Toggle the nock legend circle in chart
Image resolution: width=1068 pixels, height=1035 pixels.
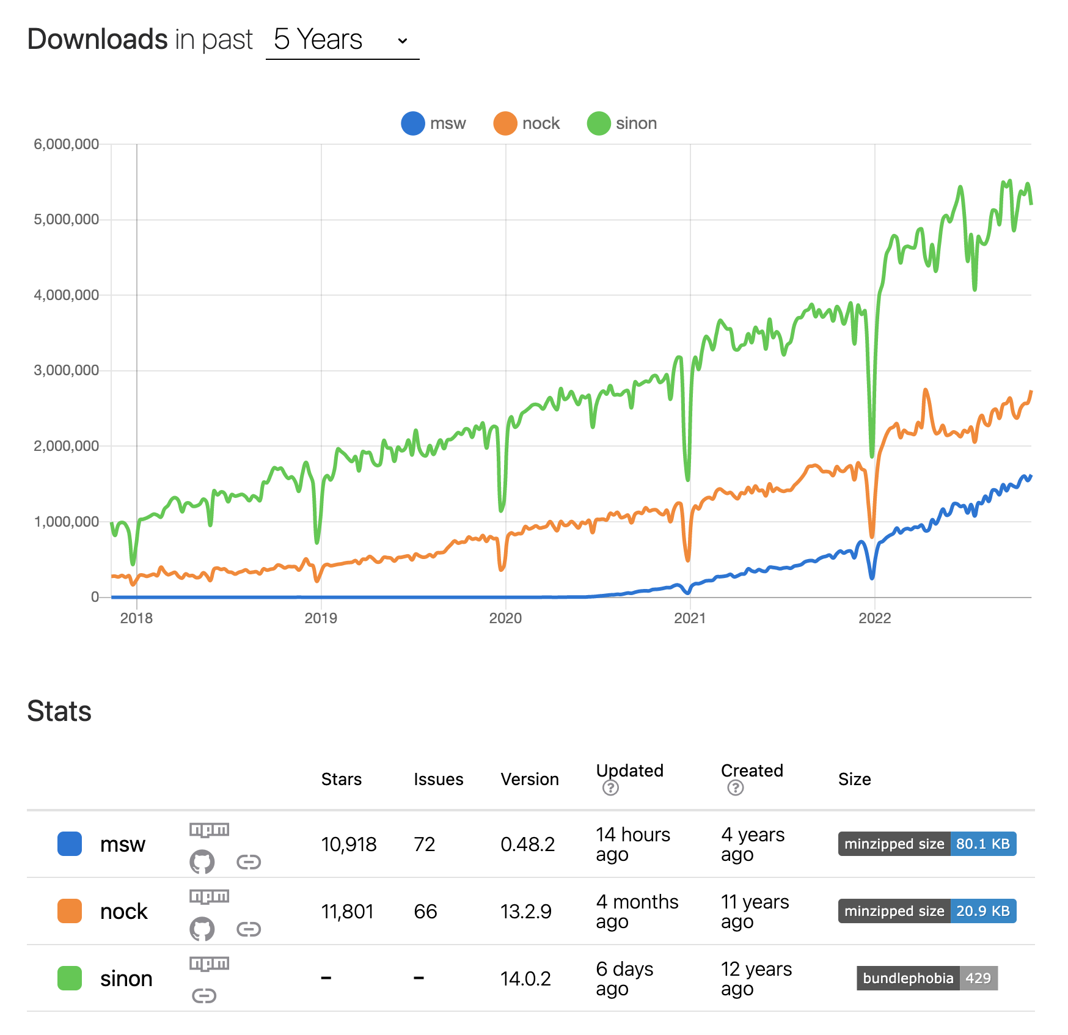(x=505, y=123)
